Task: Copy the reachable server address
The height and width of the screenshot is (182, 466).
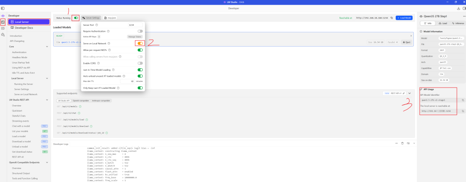Action: [463, 111]
